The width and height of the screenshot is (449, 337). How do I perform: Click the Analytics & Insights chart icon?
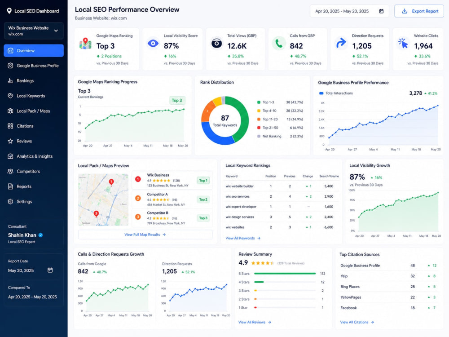[10, 156]
